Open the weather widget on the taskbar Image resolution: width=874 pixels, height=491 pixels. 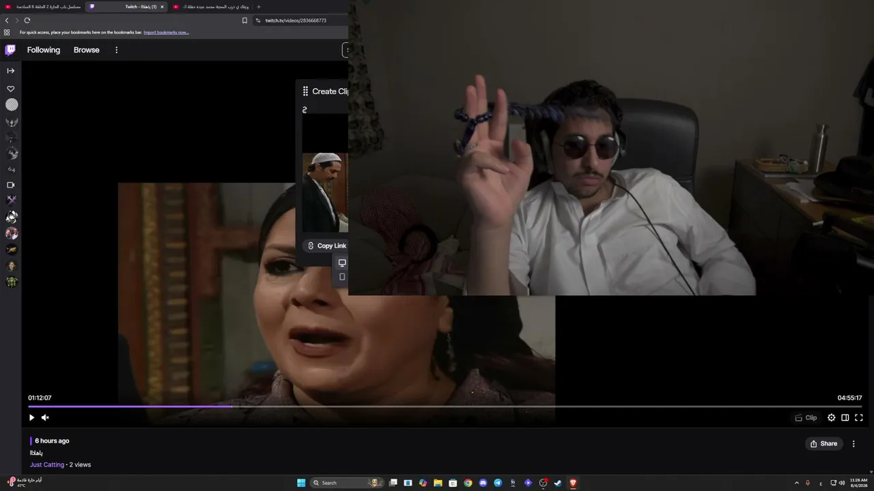click(24, 482)
